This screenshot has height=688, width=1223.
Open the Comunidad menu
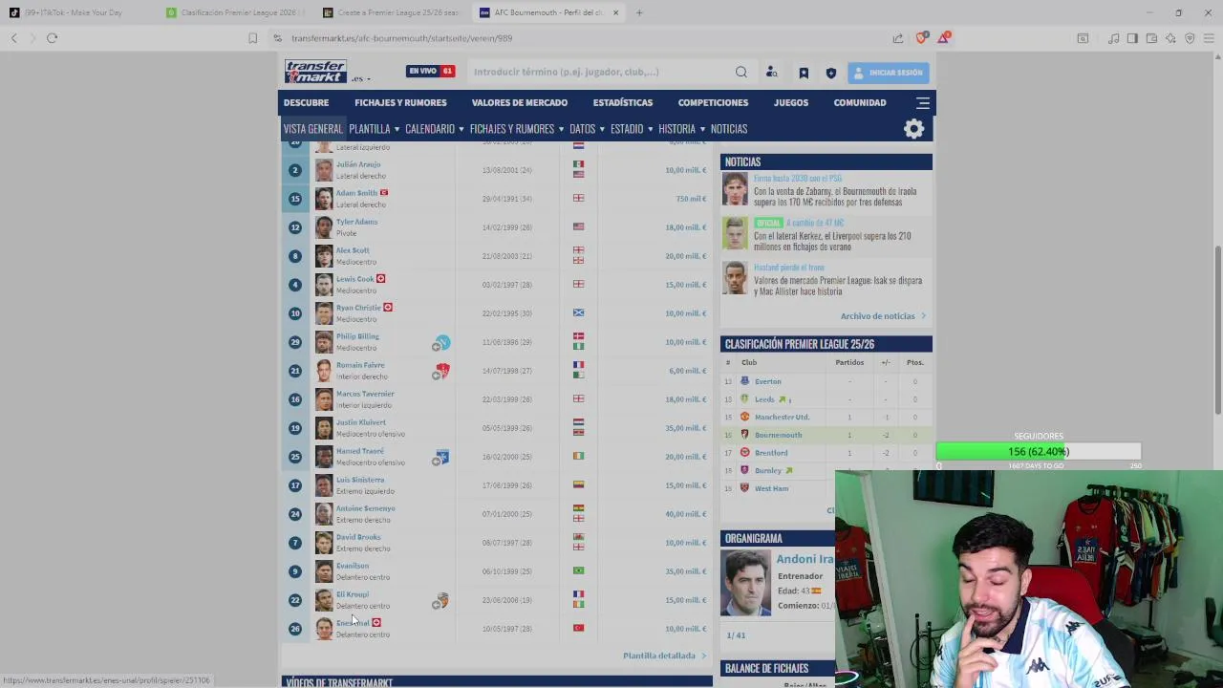click(860, 102)
